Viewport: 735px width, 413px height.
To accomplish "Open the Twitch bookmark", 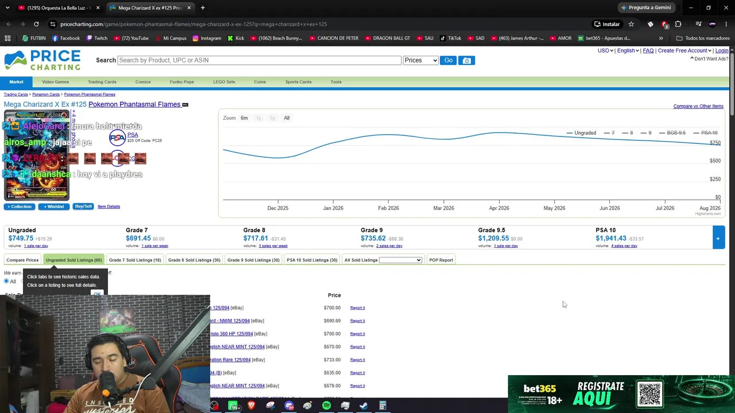I will pyautogui.click(x=96, y=38).
